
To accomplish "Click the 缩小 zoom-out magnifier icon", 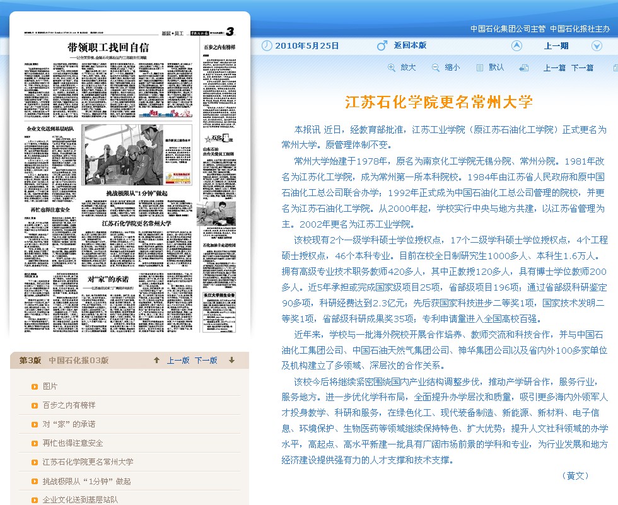I will click(435, 67).
